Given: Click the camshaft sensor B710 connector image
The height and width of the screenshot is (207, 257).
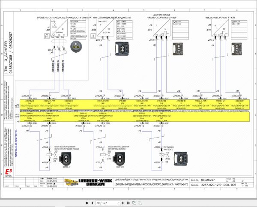Looking at the screenshot, I should (x=178, y=49).
